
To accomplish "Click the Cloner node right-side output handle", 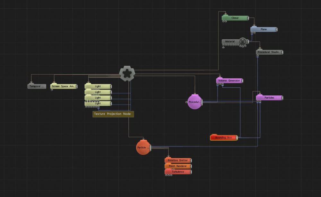I will pyautogui.click(x=248, y=18).
